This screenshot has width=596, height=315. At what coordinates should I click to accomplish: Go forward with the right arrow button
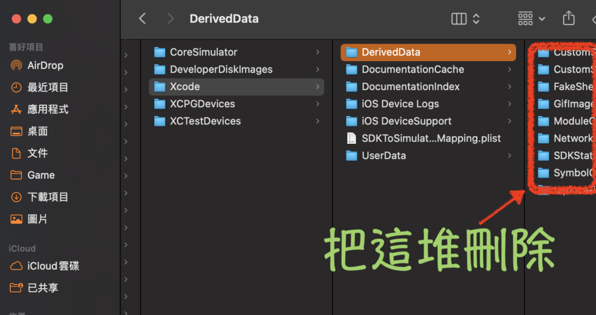tap(170, 19)
